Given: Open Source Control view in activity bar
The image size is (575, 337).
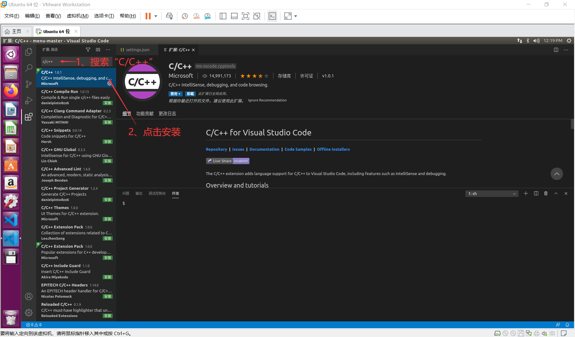Looking at the screenshot, I should (29, 84).
